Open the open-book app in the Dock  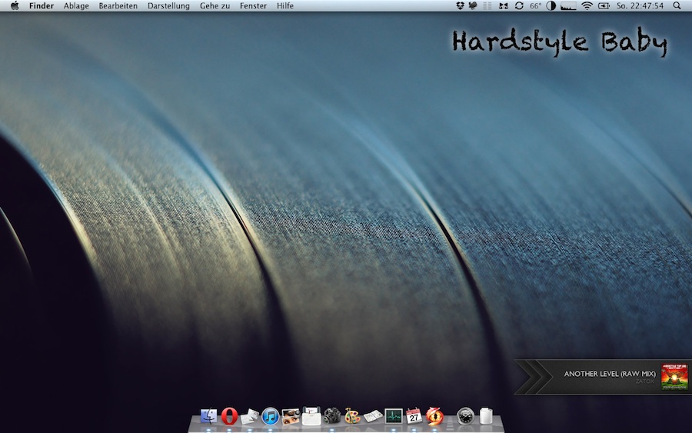click(x=373, y=416)
